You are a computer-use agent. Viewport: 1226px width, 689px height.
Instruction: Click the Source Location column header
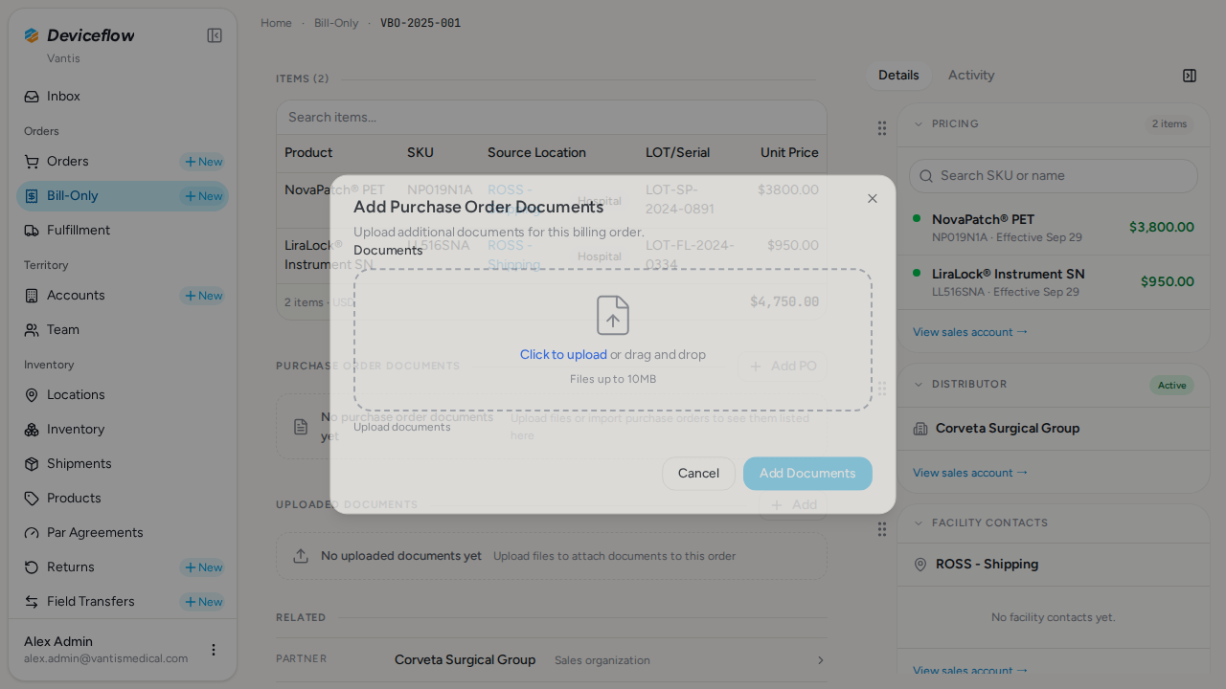[536, 153]
